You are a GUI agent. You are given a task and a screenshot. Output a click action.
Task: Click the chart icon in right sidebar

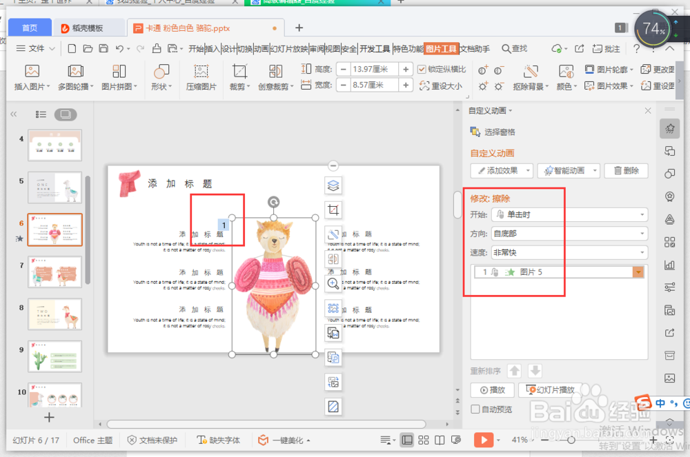(x=669, y=265)
